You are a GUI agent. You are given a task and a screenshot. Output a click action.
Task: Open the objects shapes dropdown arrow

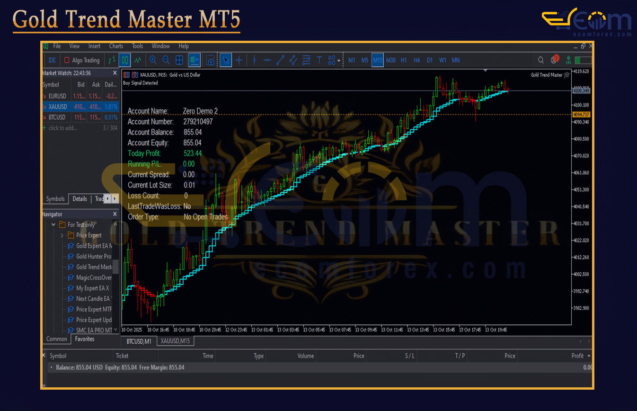[339, 60]
